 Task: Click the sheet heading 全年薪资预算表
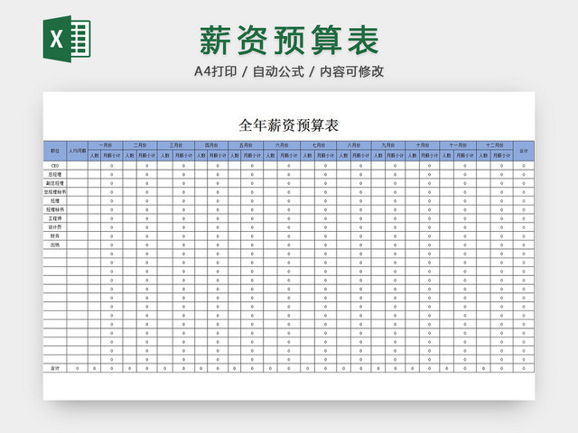[x=289, y=125]
